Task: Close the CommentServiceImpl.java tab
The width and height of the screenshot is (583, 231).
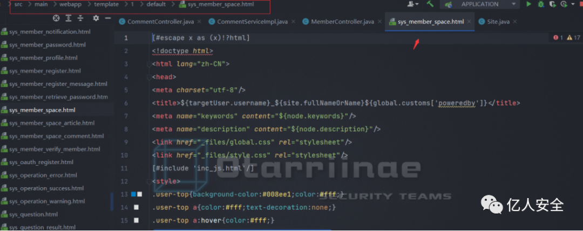Action: 293,22
